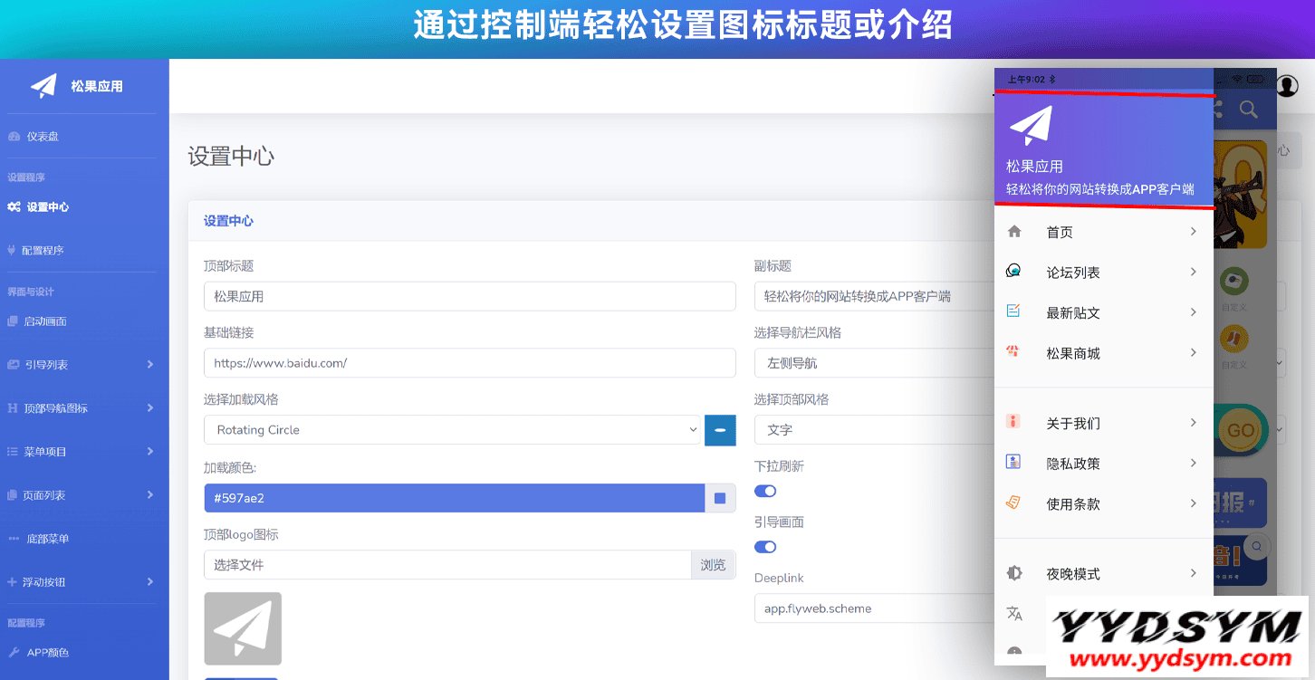
Task: Open 隐私政策 in the phone drawer menu
Action: point(1103,464)
